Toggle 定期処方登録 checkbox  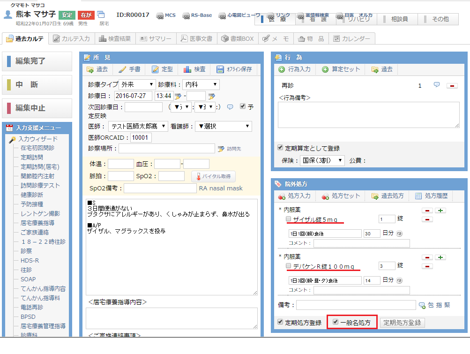tap(280, 322)
